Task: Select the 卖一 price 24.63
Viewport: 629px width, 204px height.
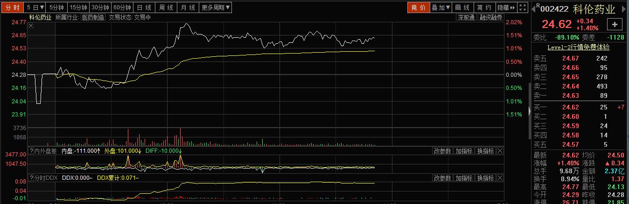Action: tap(571, 95)
